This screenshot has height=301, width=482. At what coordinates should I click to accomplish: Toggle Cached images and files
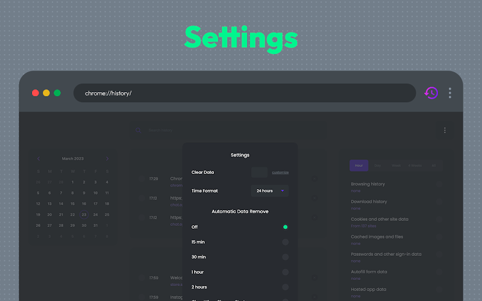pyautogui.click(x=439, y=237)
